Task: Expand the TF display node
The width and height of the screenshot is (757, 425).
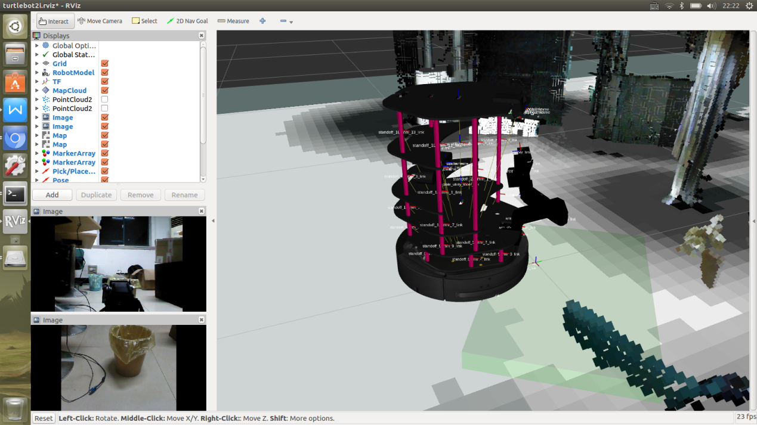Action: click(36, 81)
